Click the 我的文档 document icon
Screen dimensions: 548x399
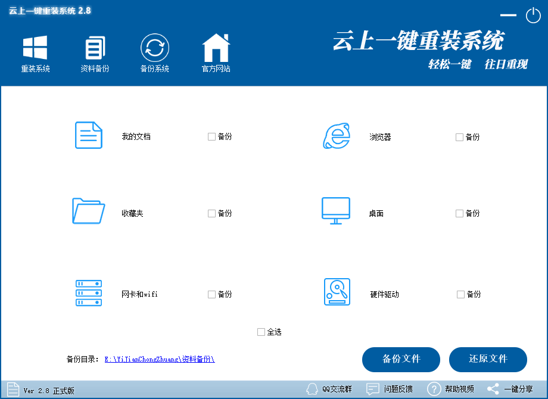point(88,135)
